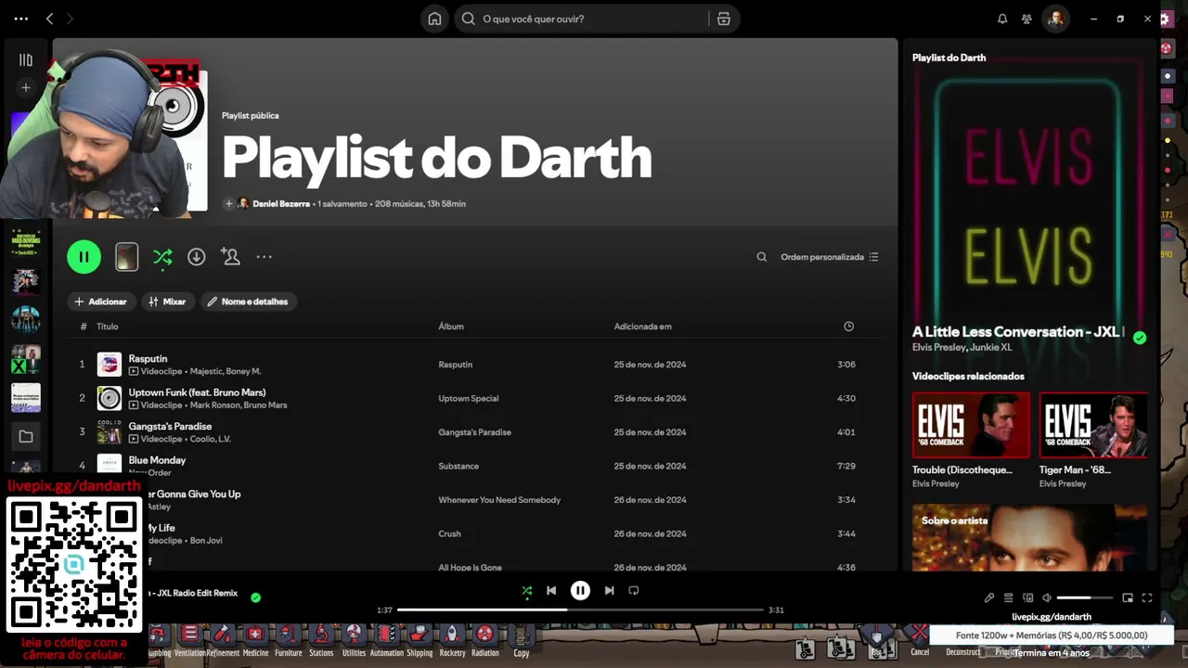Pause playback in the bottom player
This screenshot has height=668, width=1188.
click(x=580, y=590)
